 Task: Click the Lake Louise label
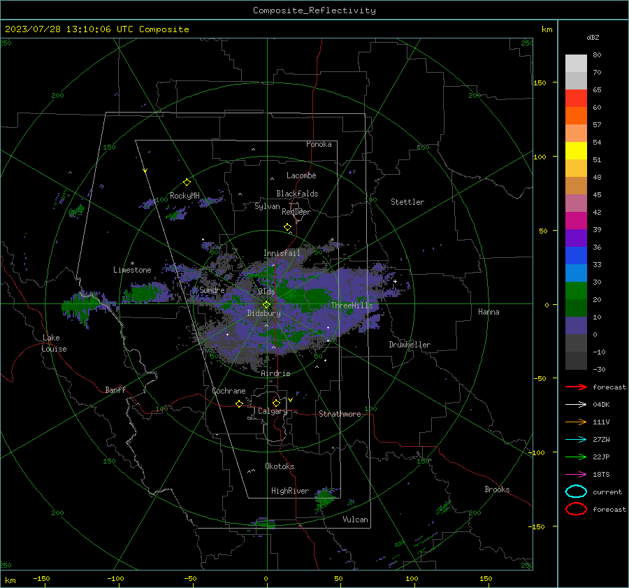[54, 343]
